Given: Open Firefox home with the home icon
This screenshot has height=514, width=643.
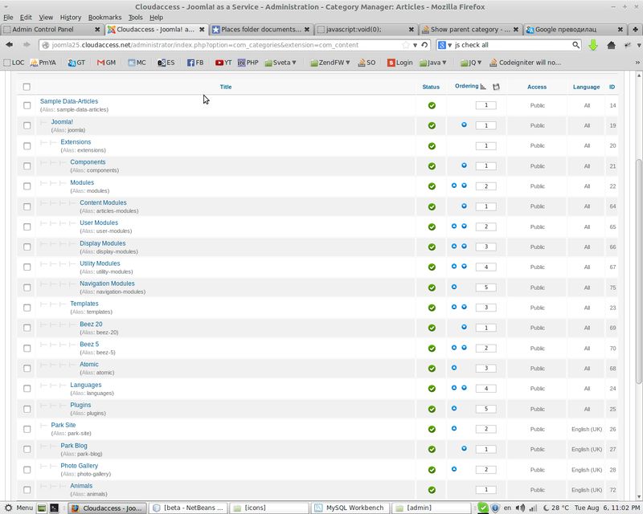Looking at the screenshot, I should pos(612,47).
